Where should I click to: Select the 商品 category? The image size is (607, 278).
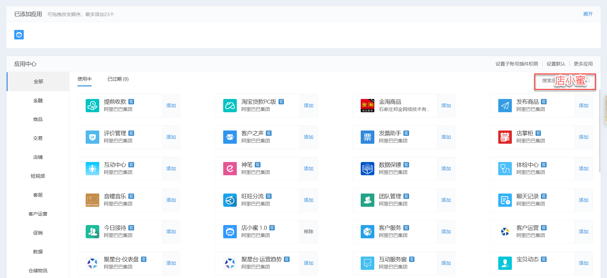point(38,119)
